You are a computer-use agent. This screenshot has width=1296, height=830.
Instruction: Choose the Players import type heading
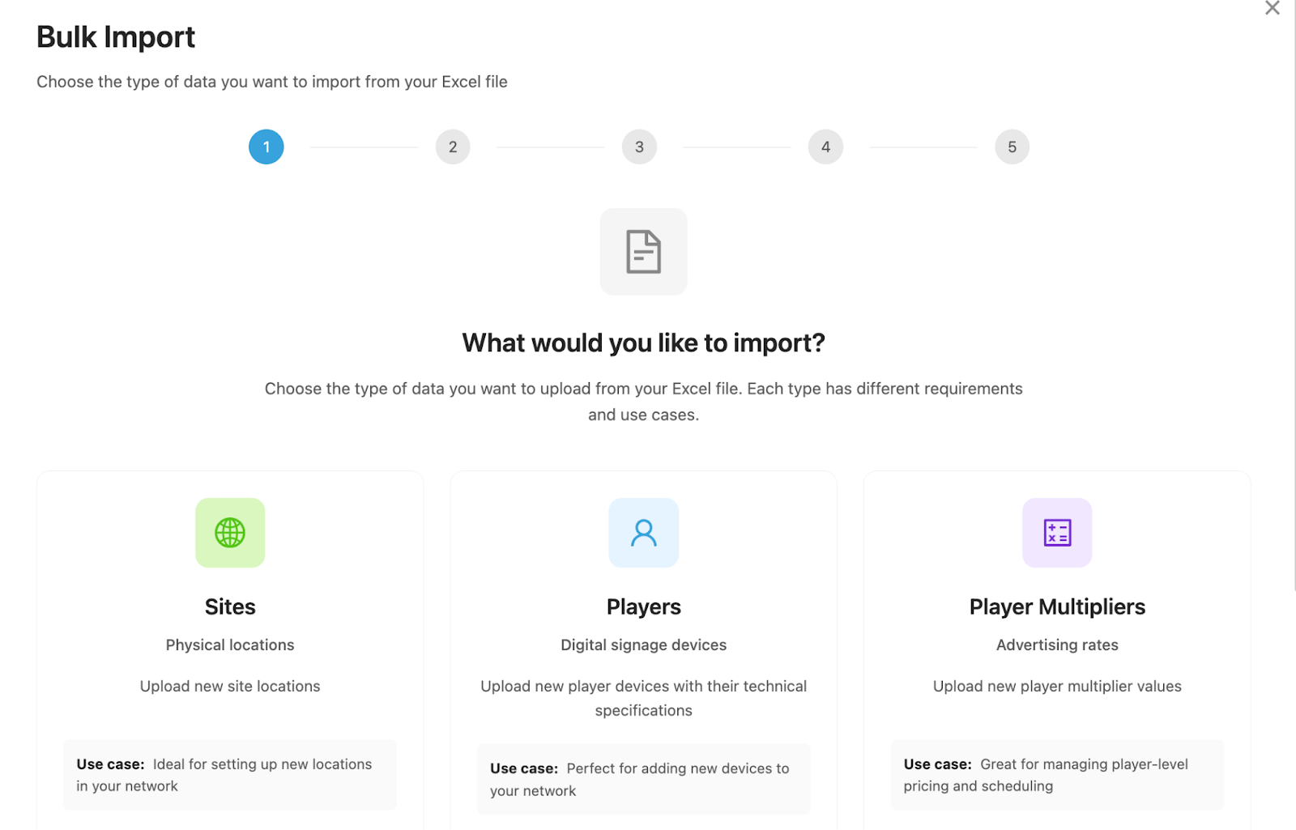pos(643,607)
